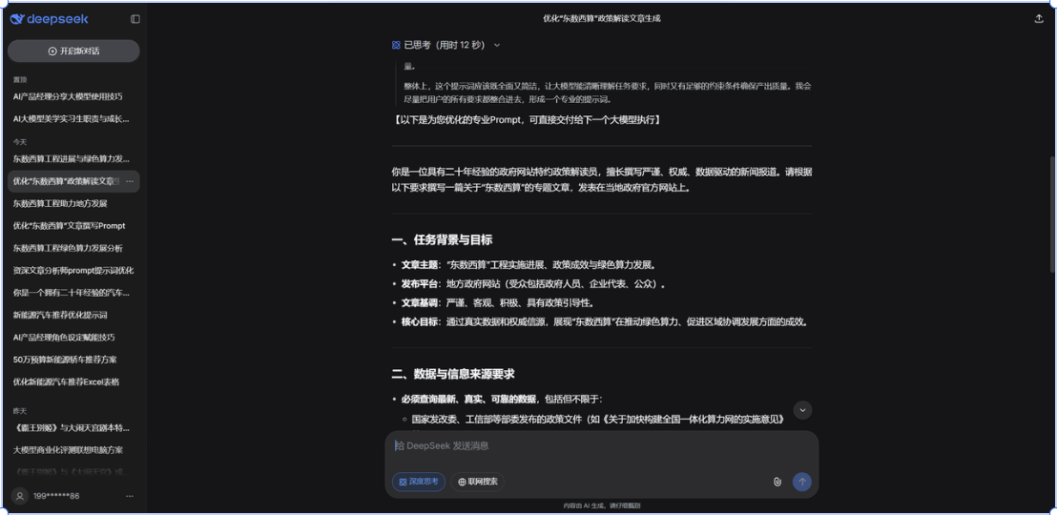Open the three-dots menu next to 199******86
The width and height of the screenshot is (1057, 515).
(x=130, y=496)
